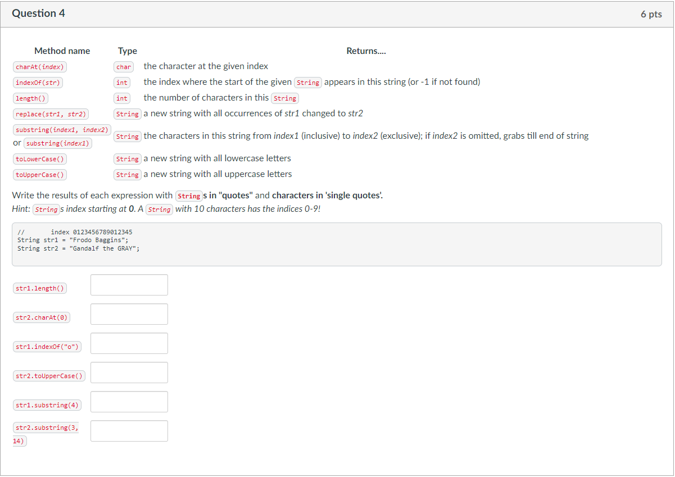Select the replace(str1, str2) method label
This screenshot has height=477, width=675.
(x=51, y=113)
